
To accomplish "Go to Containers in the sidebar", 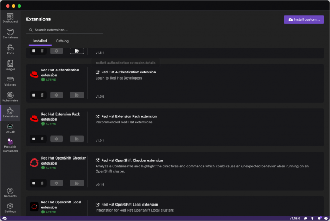I will point(10,33).
